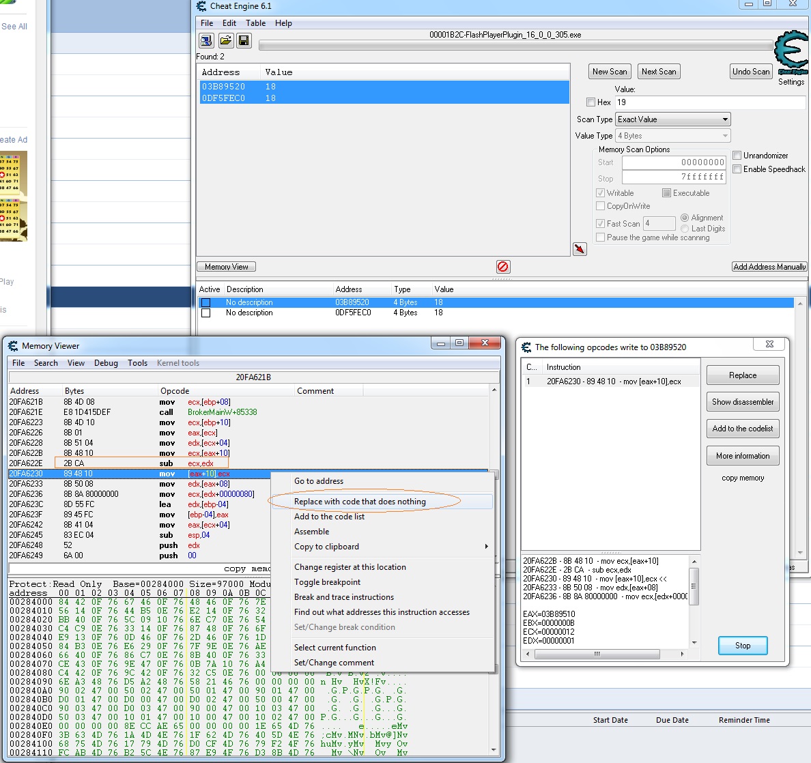Click the red no-entry clear list icon
Screen dimensions: 811x763
[503, 267]
